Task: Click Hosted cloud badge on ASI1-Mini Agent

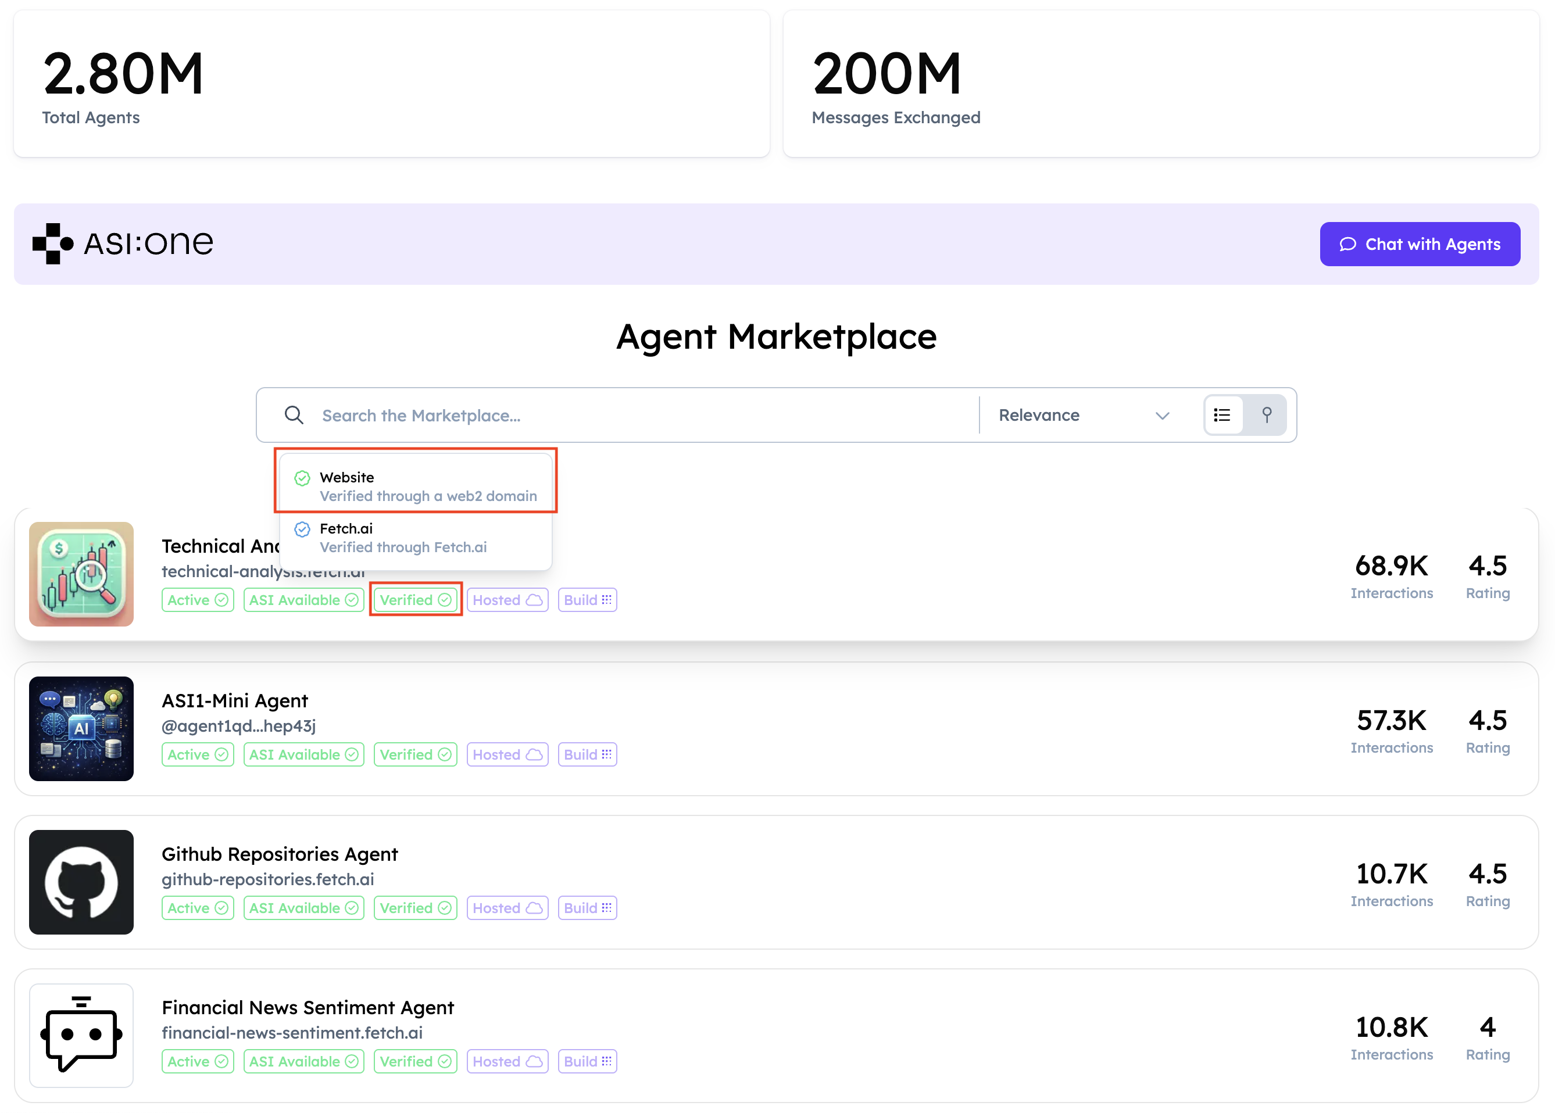Action: click(507, 754)
